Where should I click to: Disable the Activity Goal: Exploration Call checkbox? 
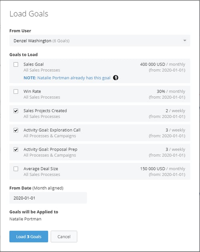point(16,130)
